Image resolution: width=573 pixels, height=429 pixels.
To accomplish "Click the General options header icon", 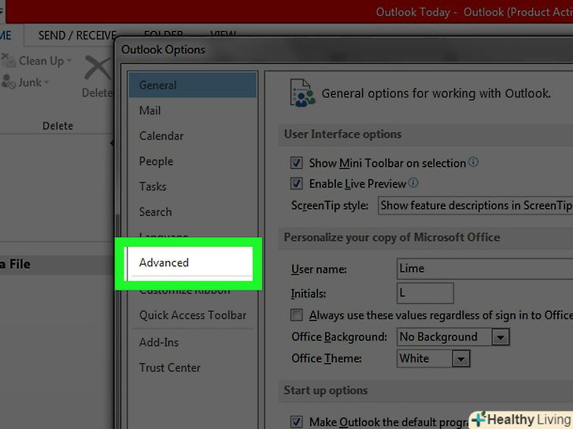I will tap(302, 93).
